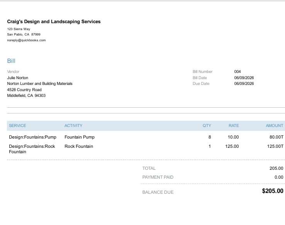
Task: Click the bold balance due $205.00
Action: [273, 191]
